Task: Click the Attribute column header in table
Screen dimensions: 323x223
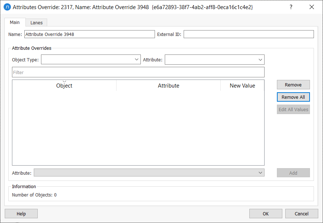Action: tap(168, 86)
